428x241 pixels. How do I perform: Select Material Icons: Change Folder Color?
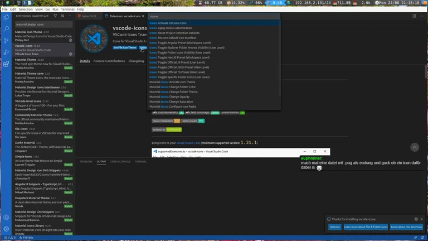point(214,87)
